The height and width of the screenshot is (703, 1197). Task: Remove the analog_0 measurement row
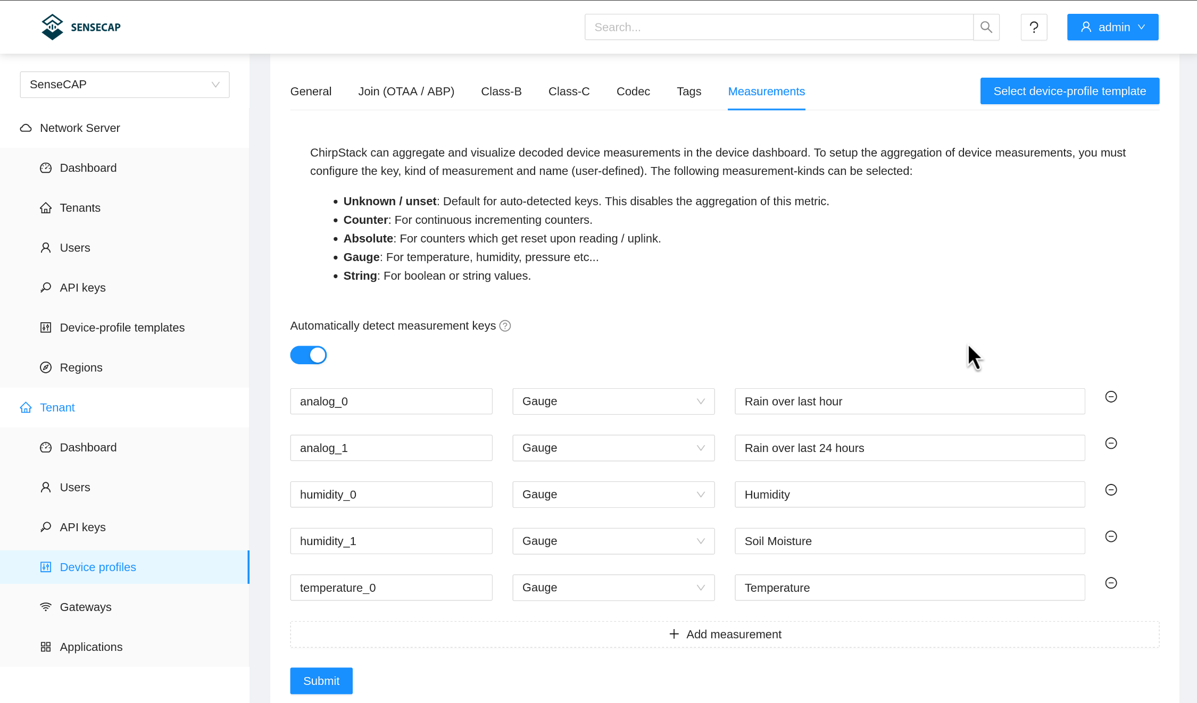click(1111, 397)
